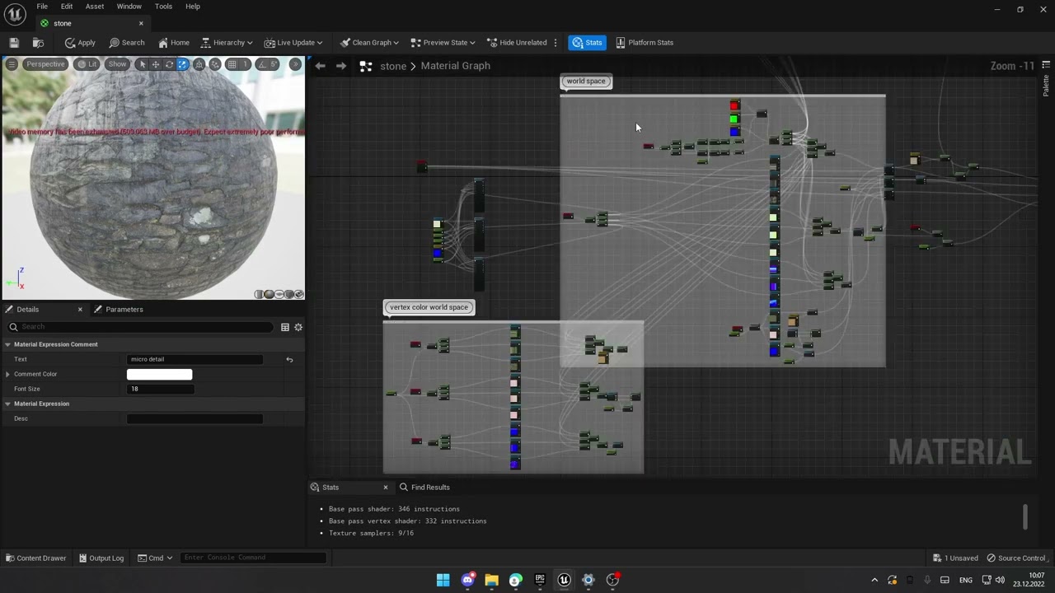The width and height of the screenshot is (1055, 593).
Task: Open the Details property matrix grid icon
Action: (285, 327)
